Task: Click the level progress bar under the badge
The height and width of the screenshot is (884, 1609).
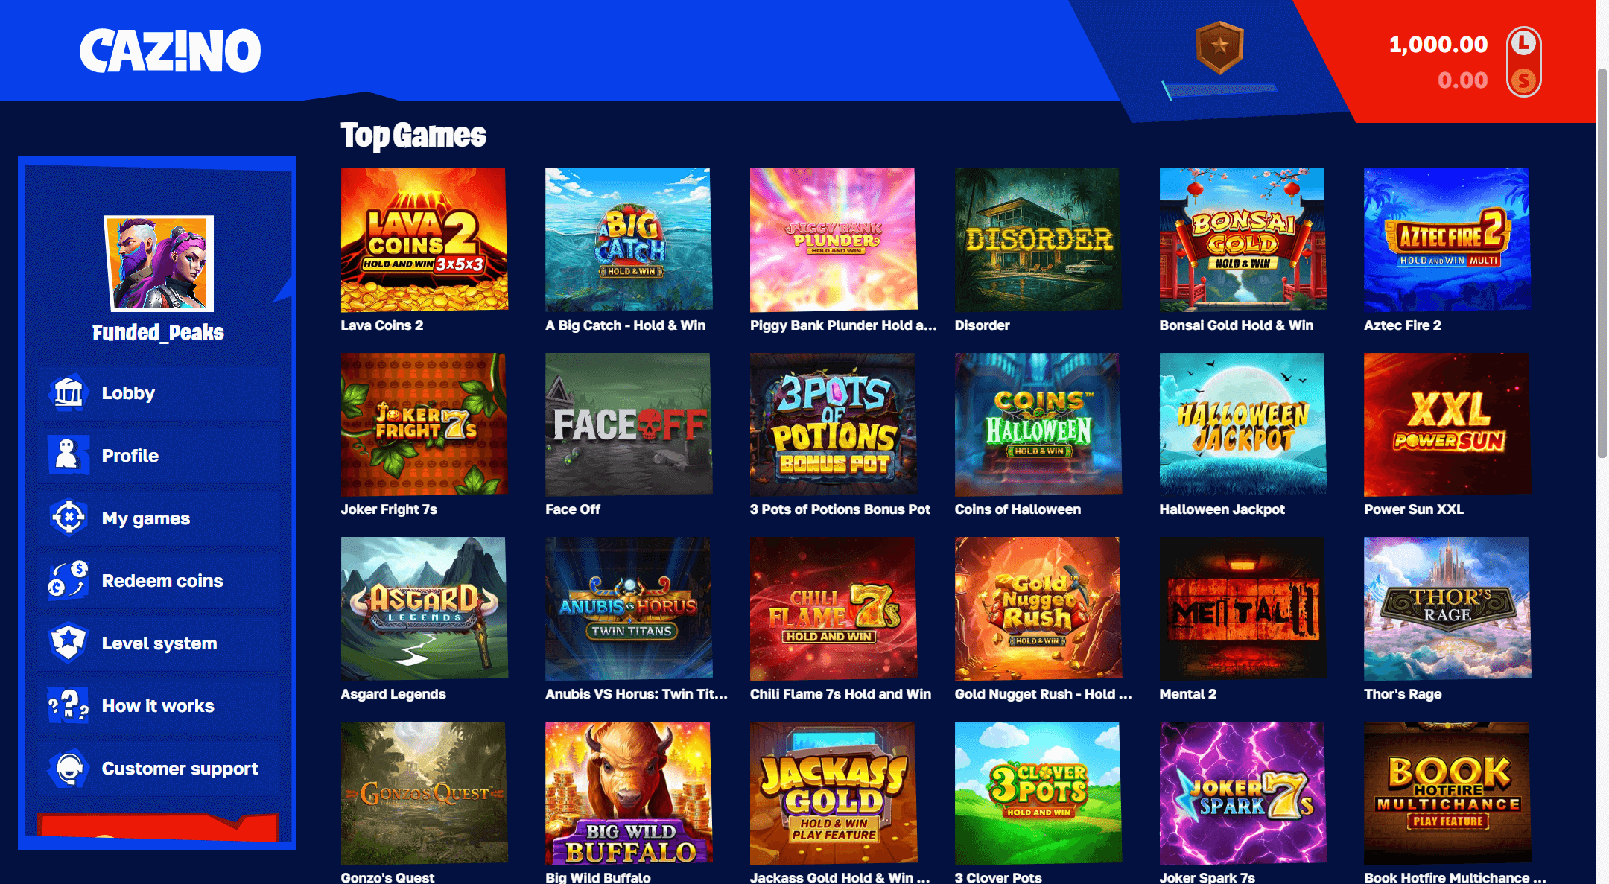Action: pos(1220,90)
